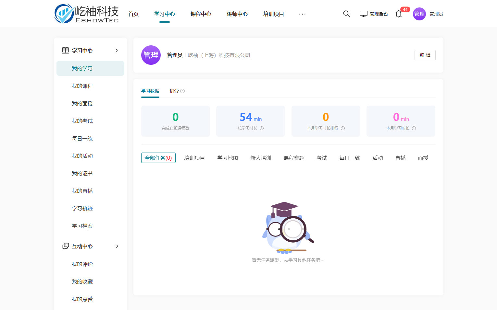Select 学习中心 in top navigation
Image resolution: width=497 pixels, height=310 pixels.
click(165, 14)
